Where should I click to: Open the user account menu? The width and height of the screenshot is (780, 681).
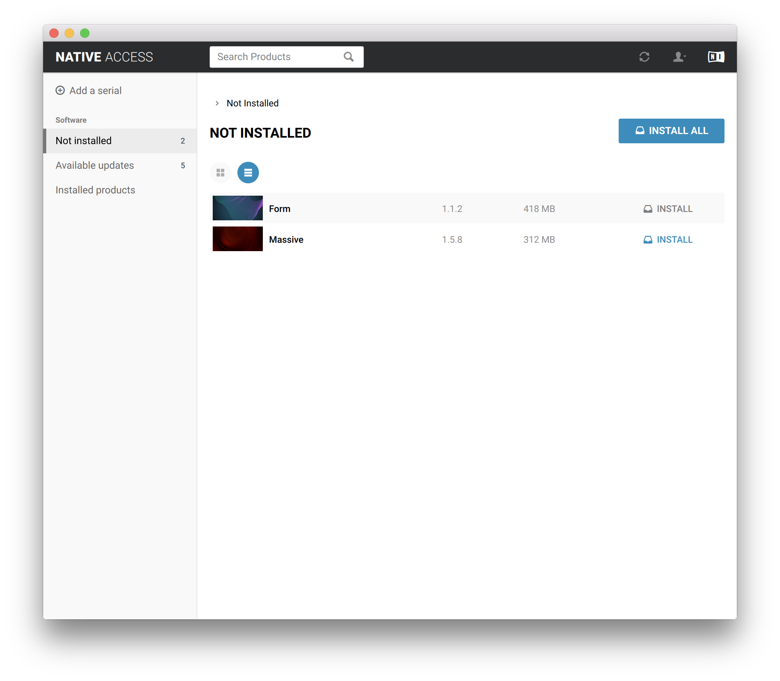pos(679,57)
